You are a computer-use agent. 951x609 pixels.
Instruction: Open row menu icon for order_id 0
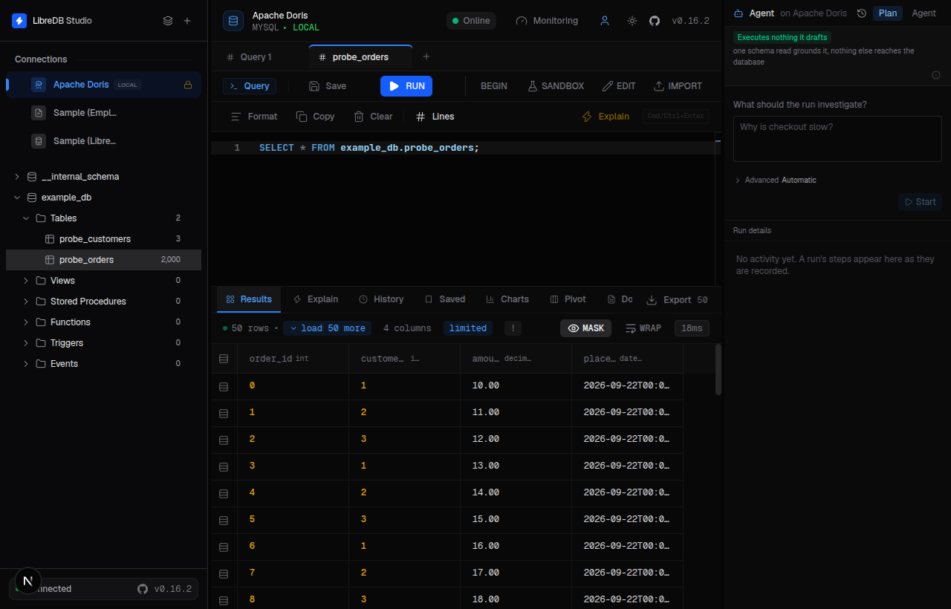pyautogui.click(x=224, y=386)
